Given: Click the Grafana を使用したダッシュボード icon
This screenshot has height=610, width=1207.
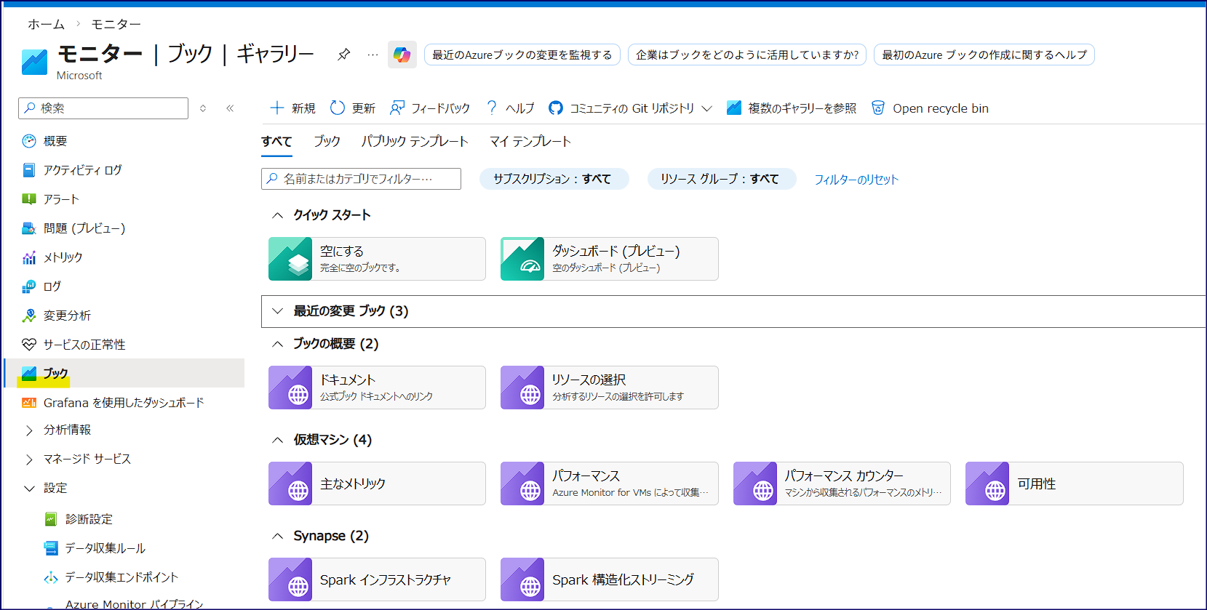Looking at the screenshot, I should (x=29, y=403).
